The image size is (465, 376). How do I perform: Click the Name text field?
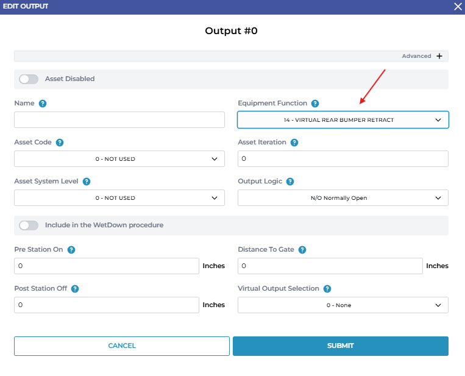[x=119, y=120]
